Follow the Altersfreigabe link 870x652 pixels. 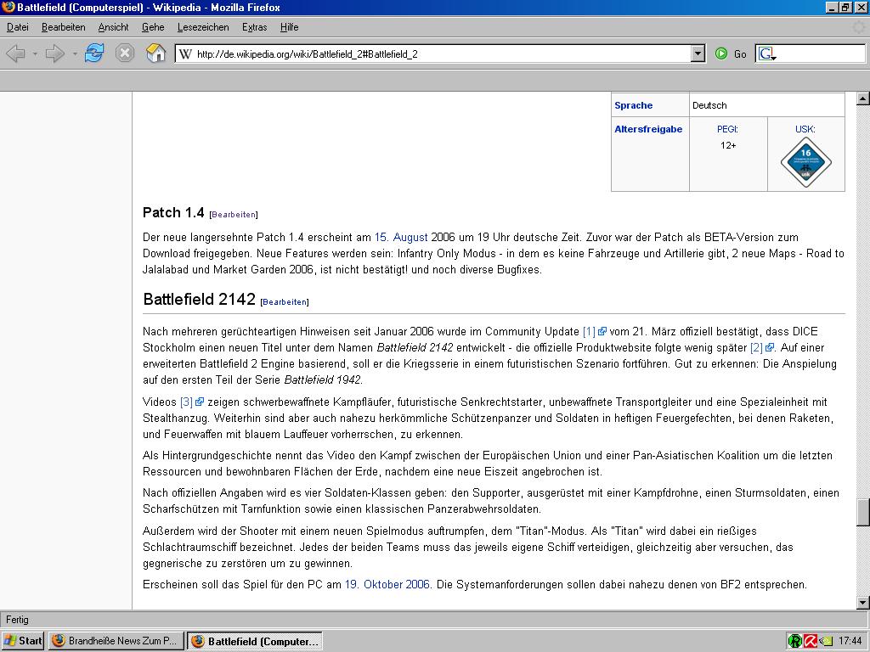(x=648, y=129)
